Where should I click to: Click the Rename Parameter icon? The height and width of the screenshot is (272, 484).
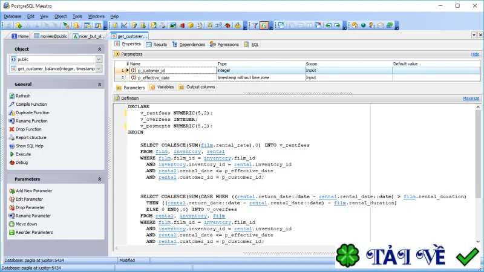pyautogui.click(x=11, y=216)
